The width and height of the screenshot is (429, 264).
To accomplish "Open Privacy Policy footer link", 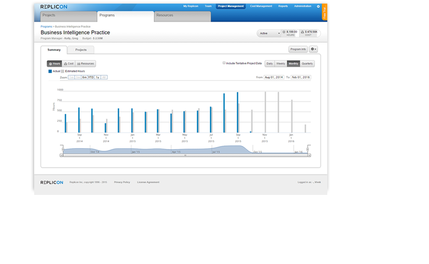I will 122,182.
